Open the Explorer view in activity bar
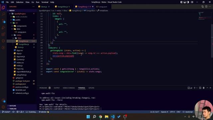Screen dimensions: 213x120 [x=3, y=7]
